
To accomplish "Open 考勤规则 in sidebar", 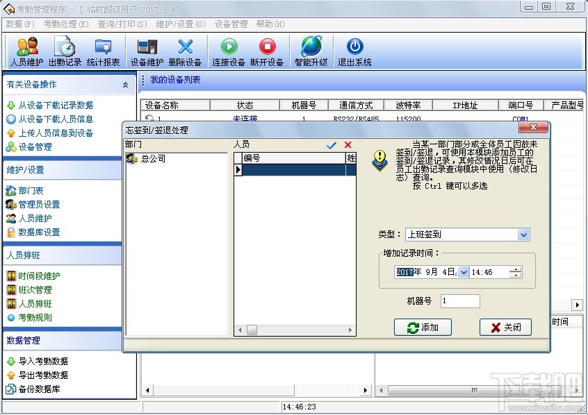I will [35, 318].
